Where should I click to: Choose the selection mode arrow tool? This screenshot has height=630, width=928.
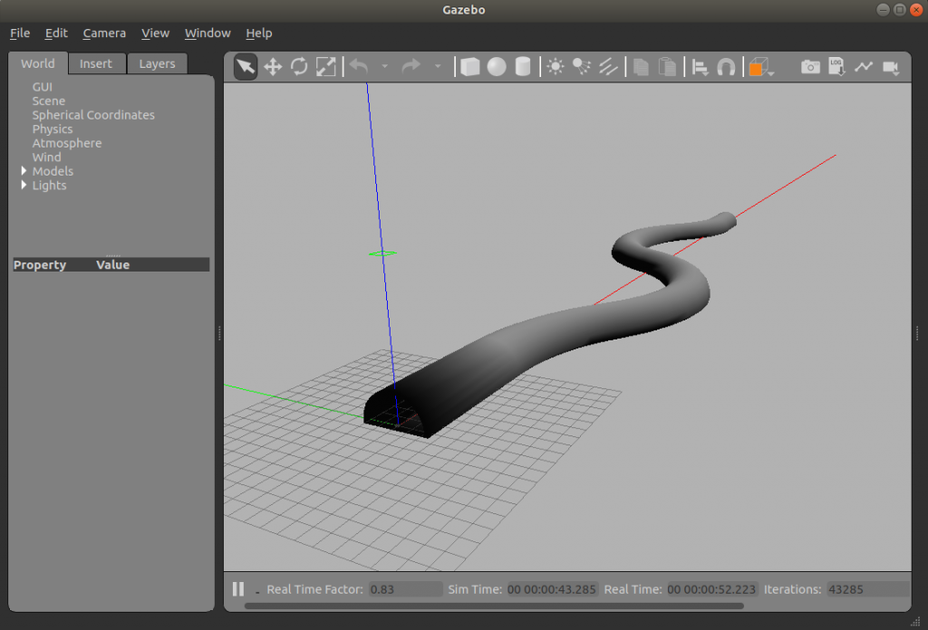246,67
